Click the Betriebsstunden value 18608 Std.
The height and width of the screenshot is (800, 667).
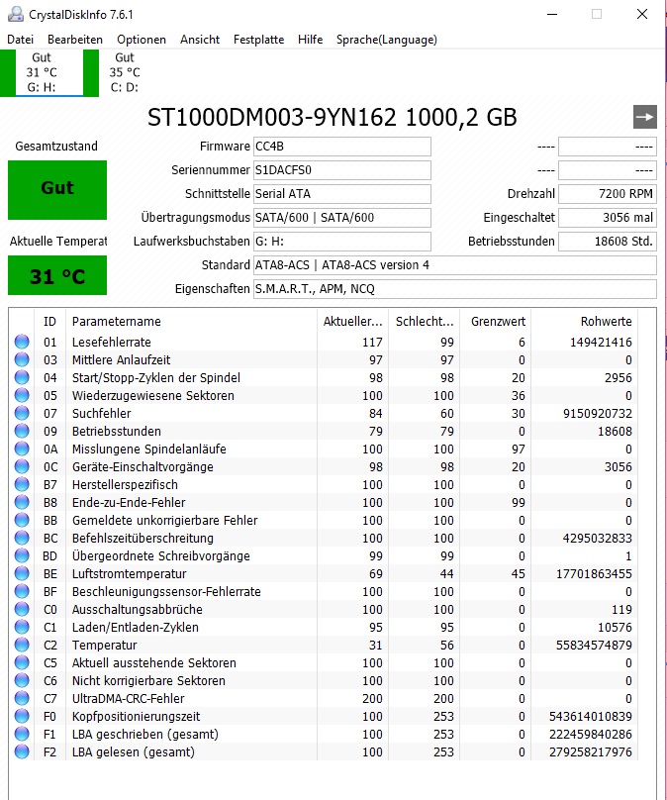[608, 242]
